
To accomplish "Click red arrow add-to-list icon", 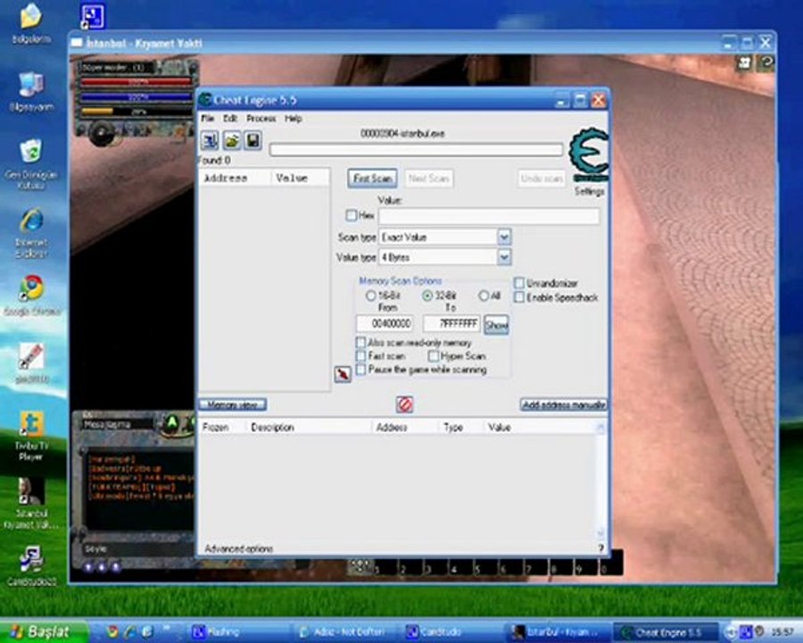I will coord(343,374).
